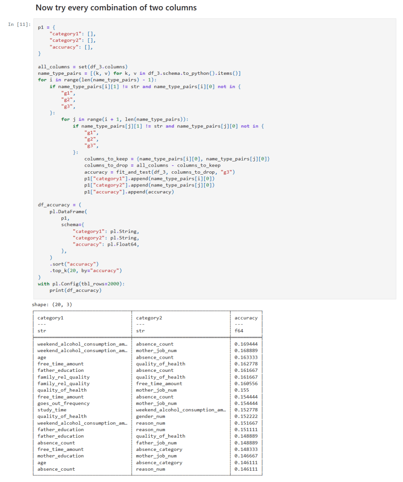This screenshot has width=403, height=482.
Task: Click the with pl.Config(tbl_rows=2000) line
Action: (x=81, y=283)
